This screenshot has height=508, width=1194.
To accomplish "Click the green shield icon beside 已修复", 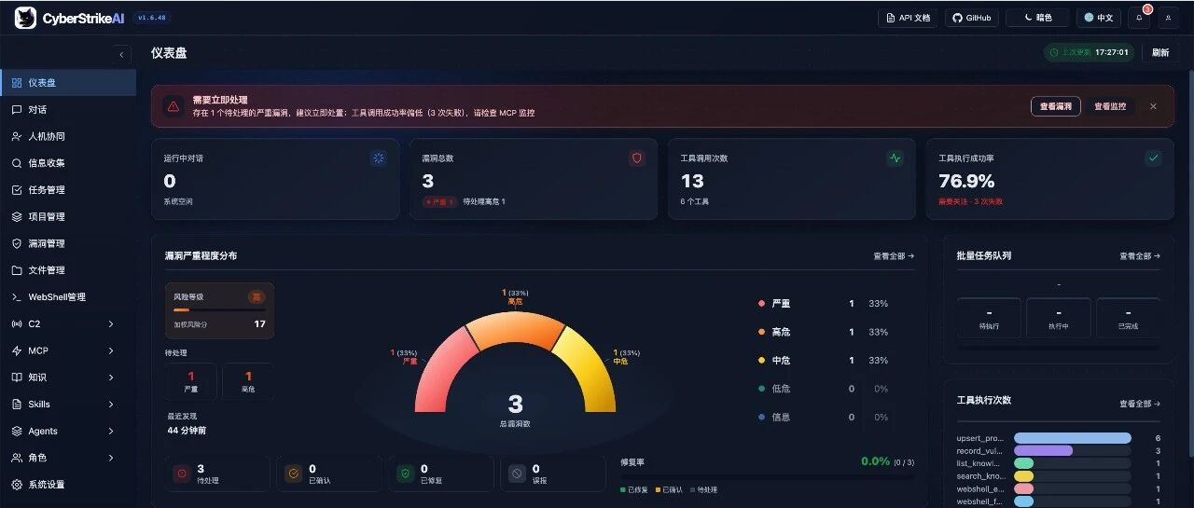I will 405,474.
